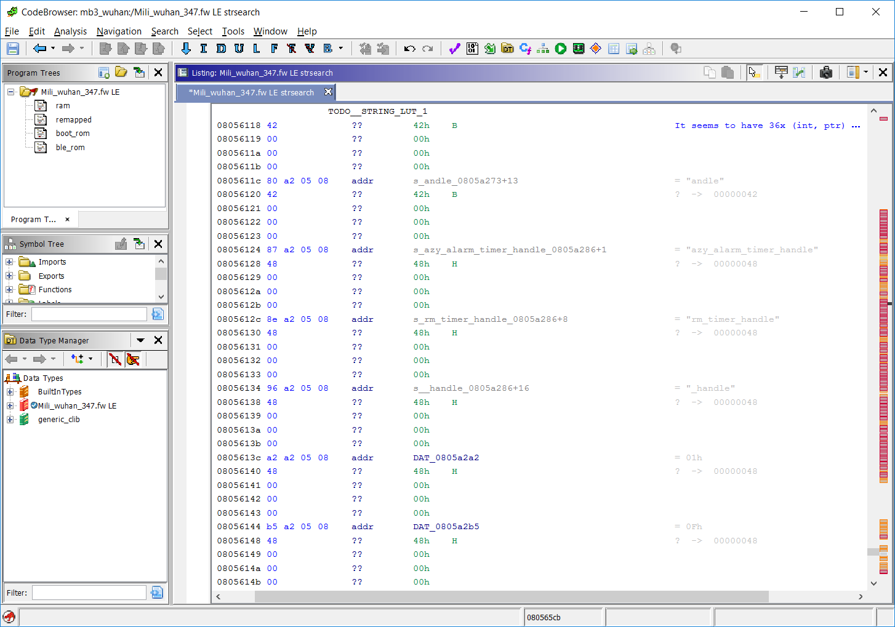Click the Data Type Manager filter field
The height and width of the screenshot is (627, 895).
[x=89, y=593]
